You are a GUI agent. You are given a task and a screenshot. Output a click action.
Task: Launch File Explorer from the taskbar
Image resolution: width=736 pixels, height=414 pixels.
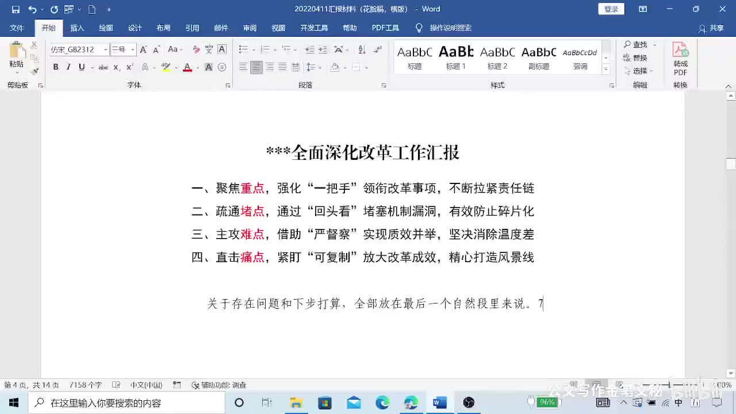click(296, 402)
